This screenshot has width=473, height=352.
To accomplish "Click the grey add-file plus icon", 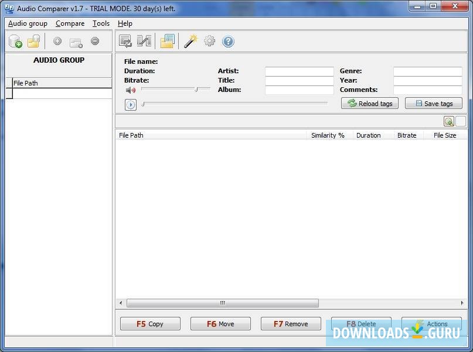I will coord(57,41).
